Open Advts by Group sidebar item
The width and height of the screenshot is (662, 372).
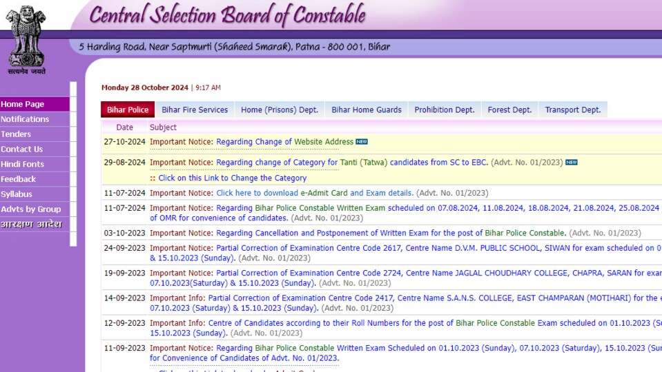pos(35,209)
